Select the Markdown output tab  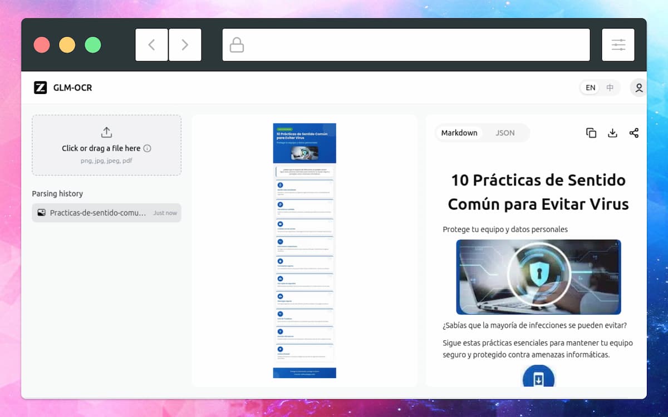coord(459,132)
